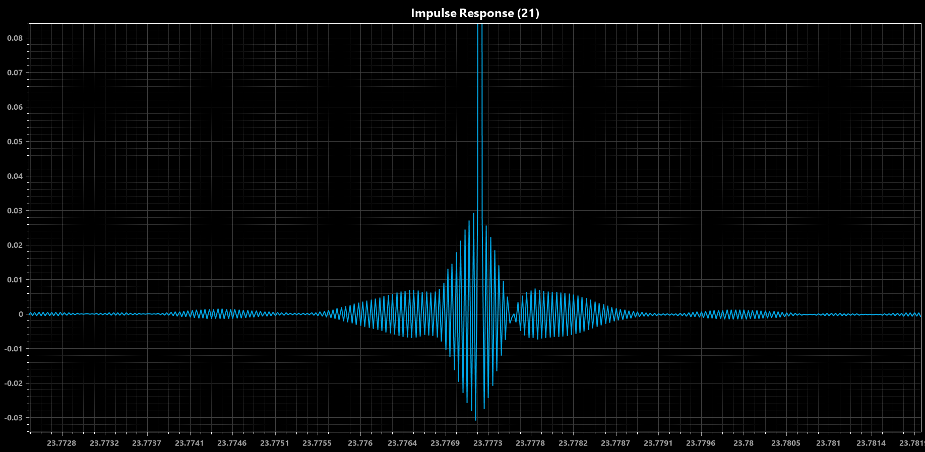Click the 23.7782 x-axis label
925x452 pixels.
[x=573, y=443]
